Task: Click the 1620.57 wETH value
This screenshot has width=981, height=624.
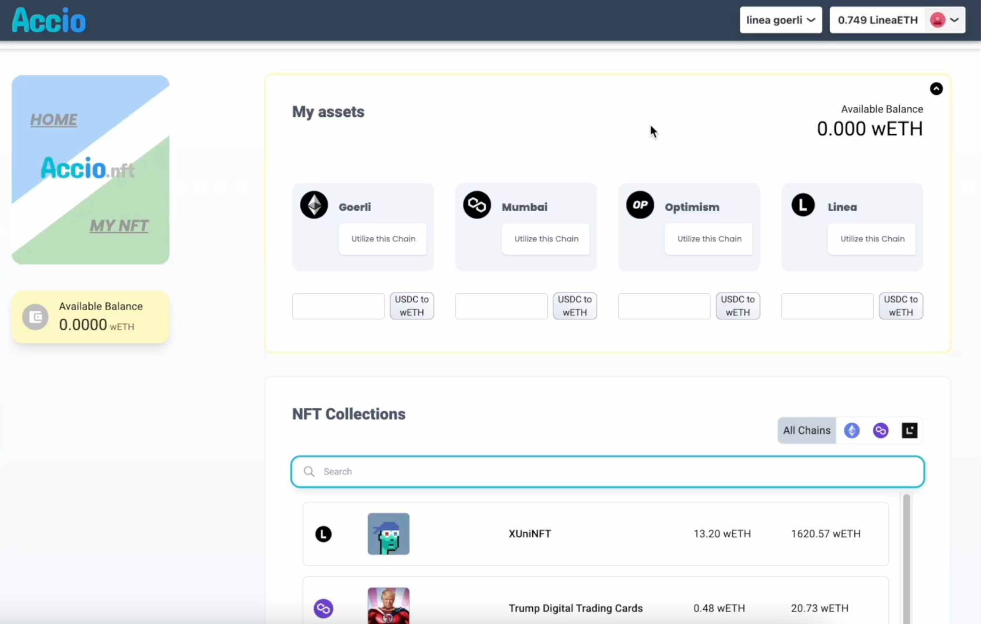Action: point(826,533)
